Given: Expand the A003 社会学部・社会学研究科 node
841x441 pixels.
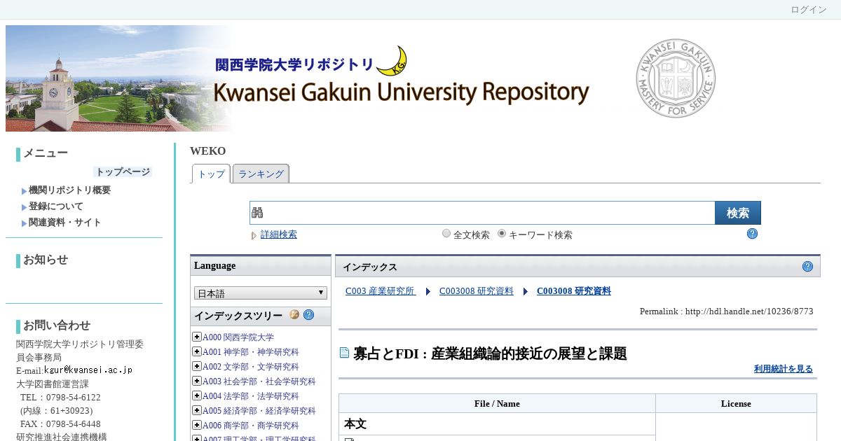Looking at the screenshot, I should (197, 381).
